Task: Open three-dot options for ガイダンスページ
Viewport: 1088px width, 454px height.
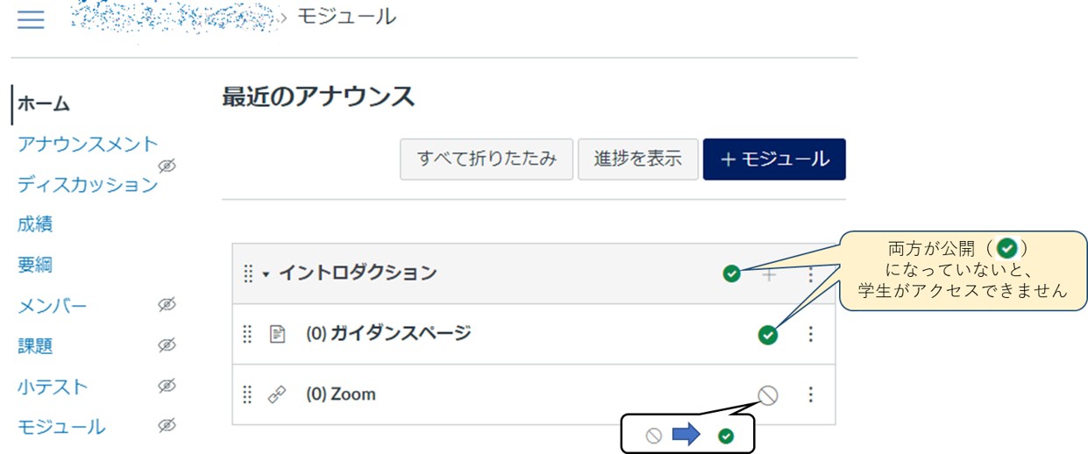Action: tap(810, 334)
